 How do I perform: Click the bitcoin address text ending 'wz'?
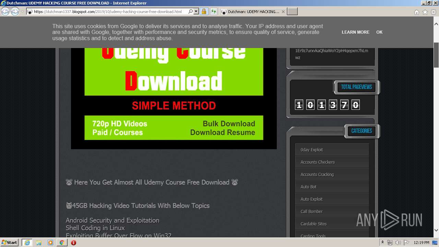(332, 54)
